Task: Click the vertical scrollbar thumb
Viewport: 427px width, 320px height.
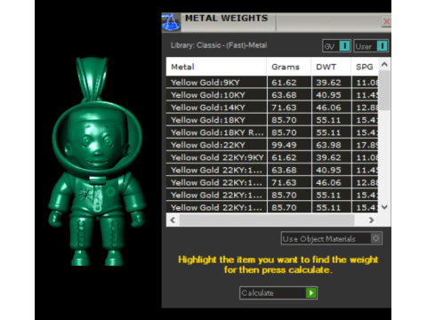Action: click(x=384, y=91)
